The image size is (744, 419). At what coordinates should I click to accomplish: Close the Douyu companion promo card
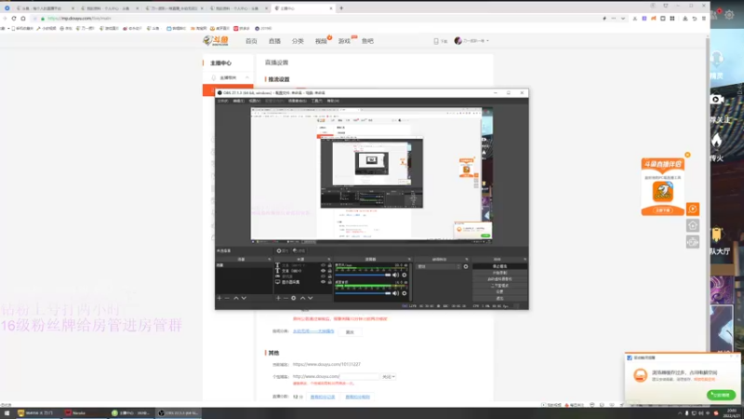pyautogui.click(x=687, y=155)
